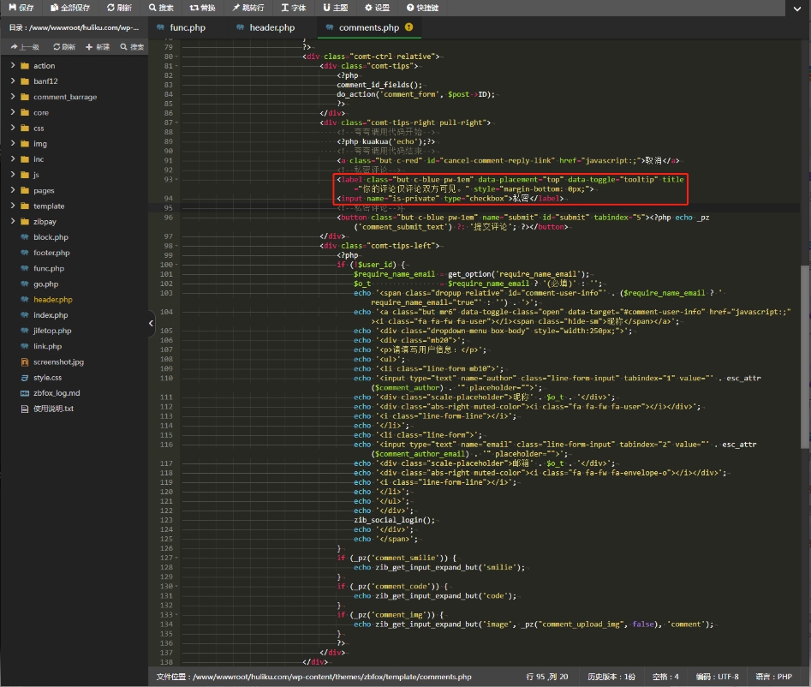This screenshot has width=811, height=687.
Task: Open the 替换 replace tool
Action: pos(202,8)
